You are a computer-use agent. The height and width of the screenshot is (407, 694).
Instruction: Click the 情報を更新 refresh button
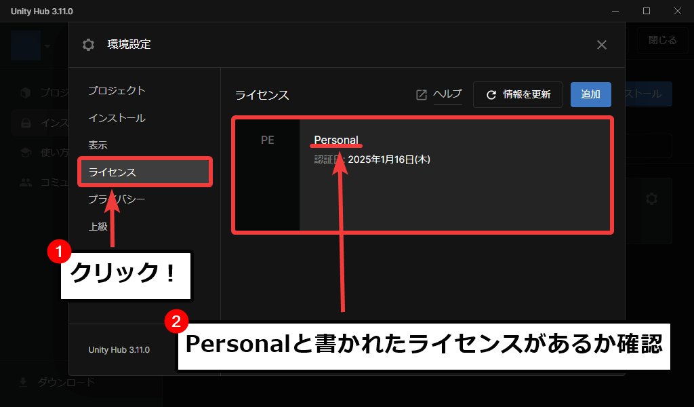(517, 94)
